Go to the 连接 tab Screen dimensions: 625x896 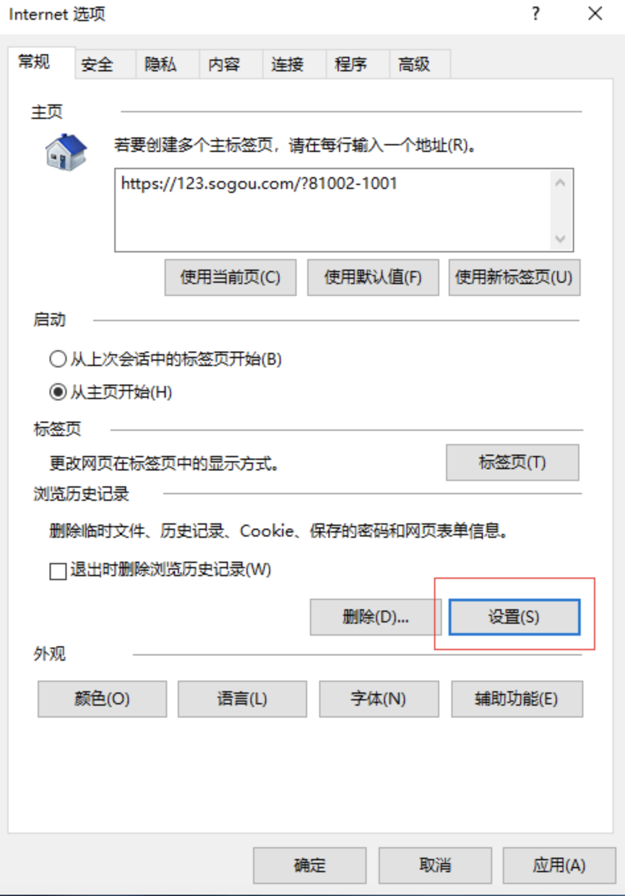click(x=287, y=64)
